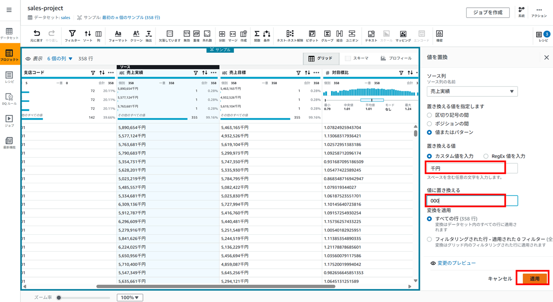This screenshot has width=553, height=302.
Task: Open the レシピ panel with badge 3
Action: coord(543,36)
